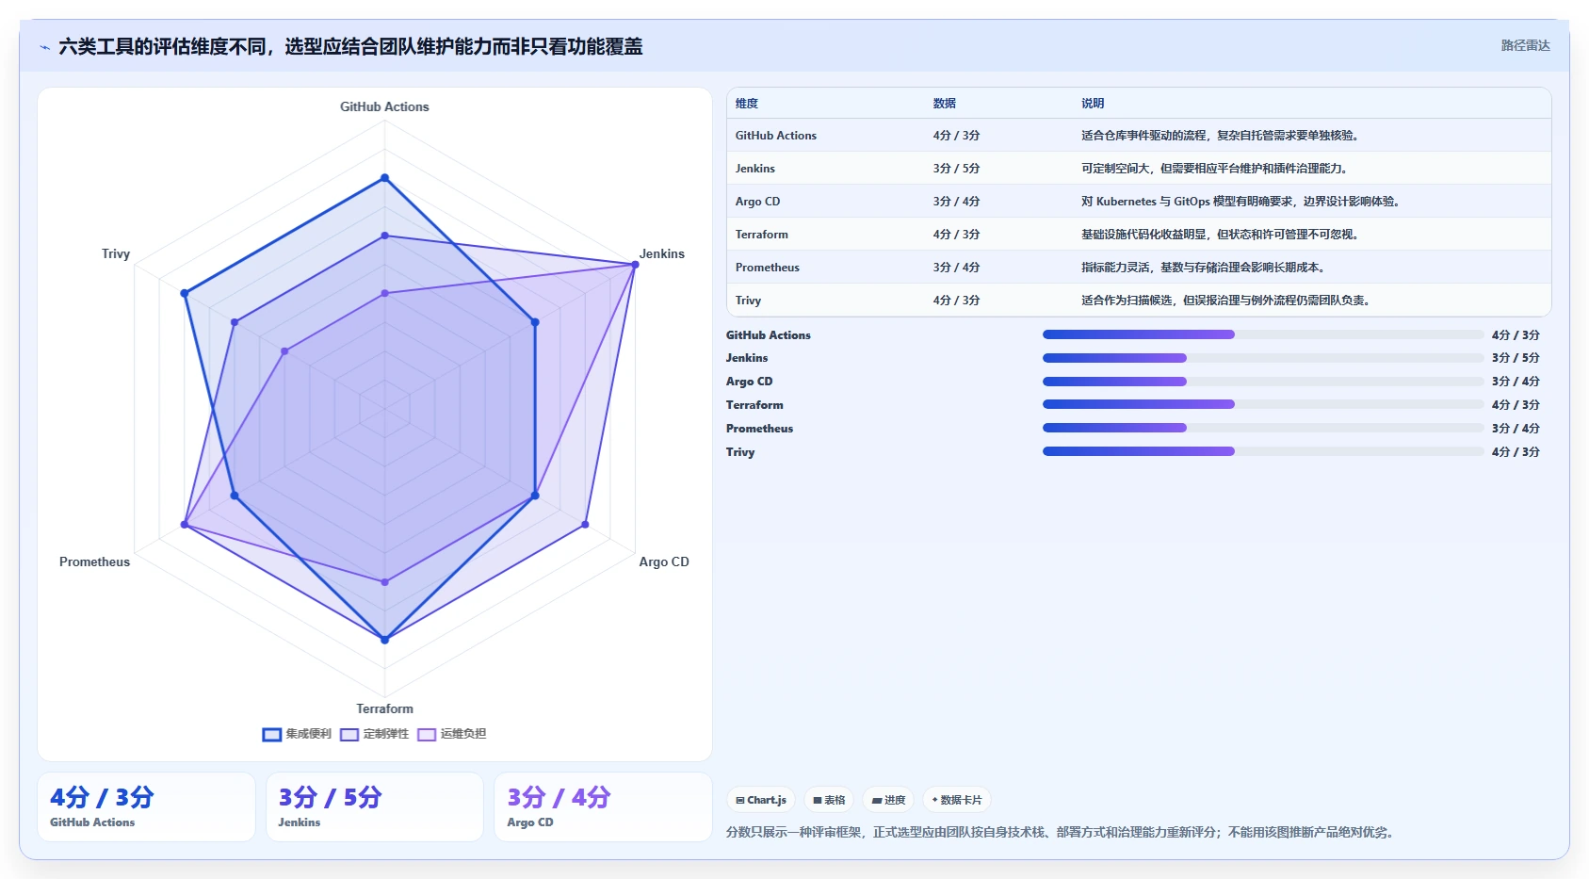Click the Prometheus radar axis label
The width and height of the screenshot is (1589, 879).
tap(94, 562)
